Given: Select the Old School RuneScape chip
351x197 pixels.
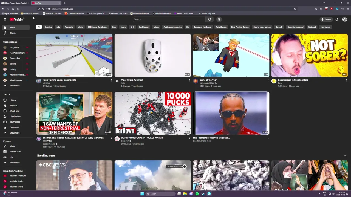Looking at the screenshot, I should point(98,27).
